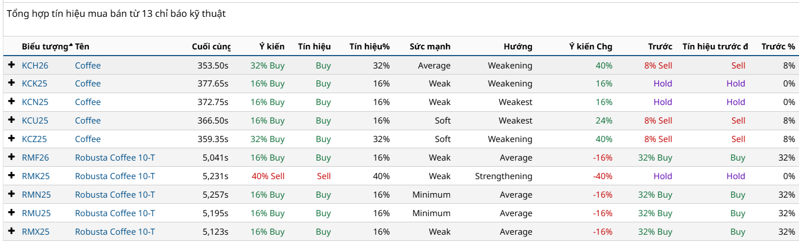Expand the RMN25 row plus icon
Image resolution: width=799 pixels, height=242 pixels.
pos(11,194)
